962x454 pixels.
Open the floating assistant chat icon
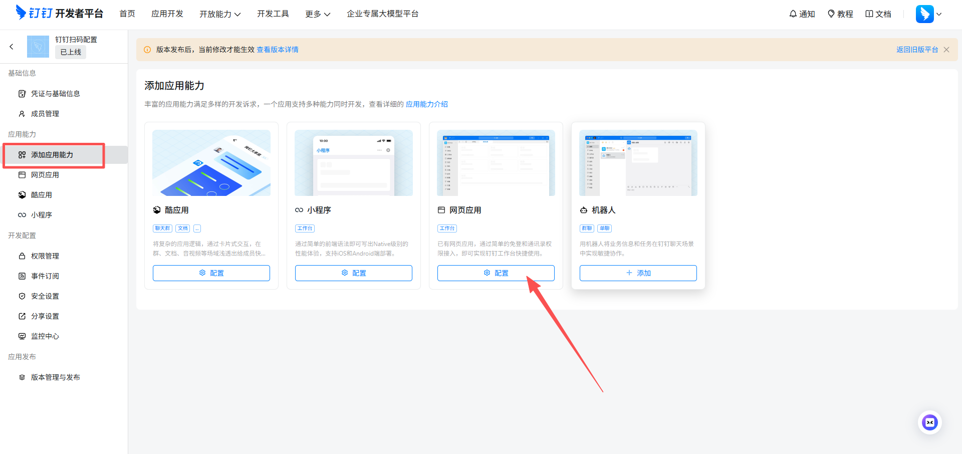tap(930, 422)
